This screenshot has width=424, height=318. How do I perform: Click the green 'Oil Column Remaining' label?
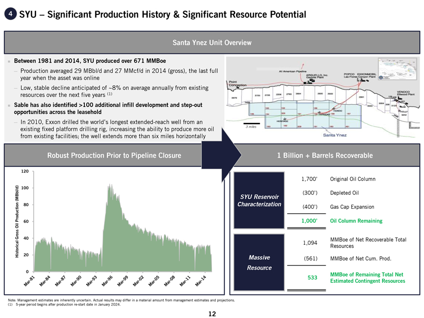tap(356, 221)
